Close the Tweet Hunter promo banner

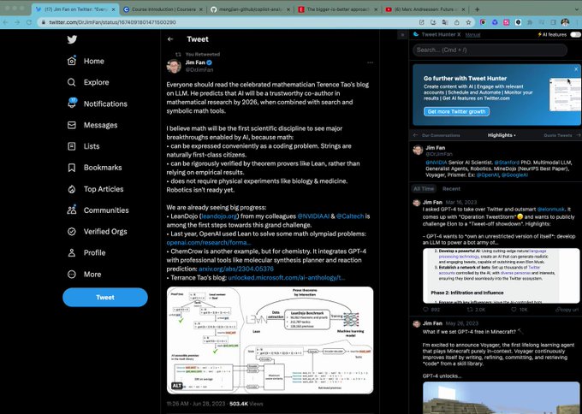coord(576,69)
